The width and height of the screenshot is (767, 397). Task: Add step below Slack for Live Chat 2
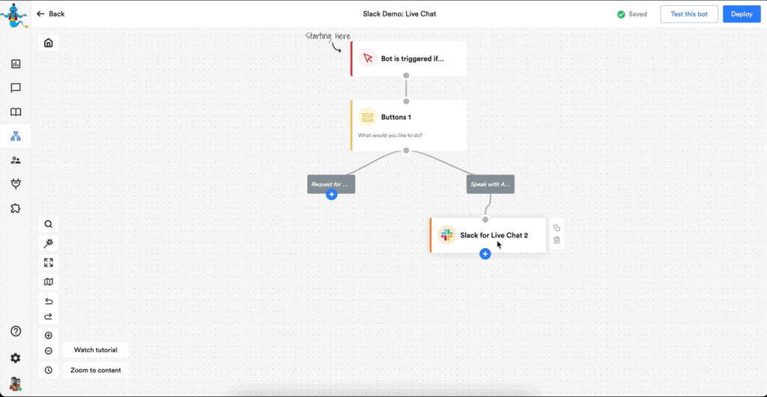pyautogui.click(x=485, y=254)
